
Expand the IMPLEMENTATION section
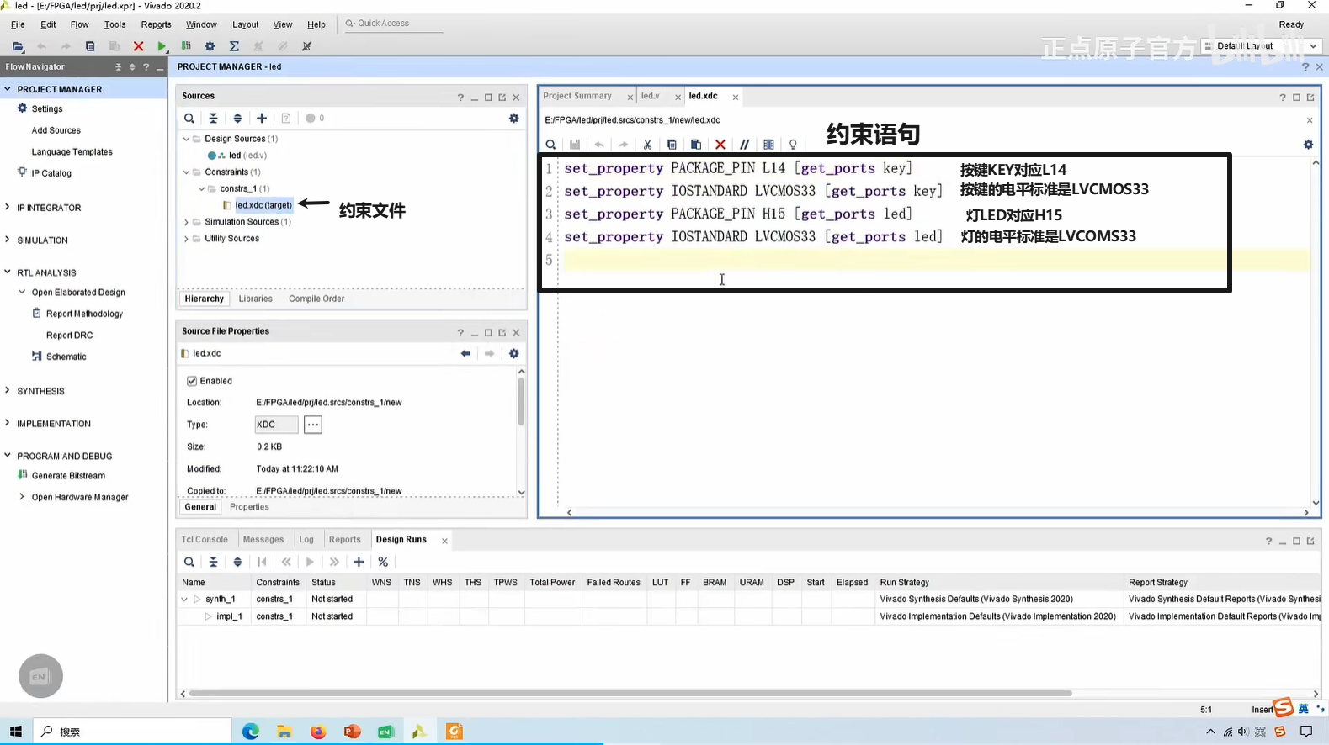(x=8, y=423)
